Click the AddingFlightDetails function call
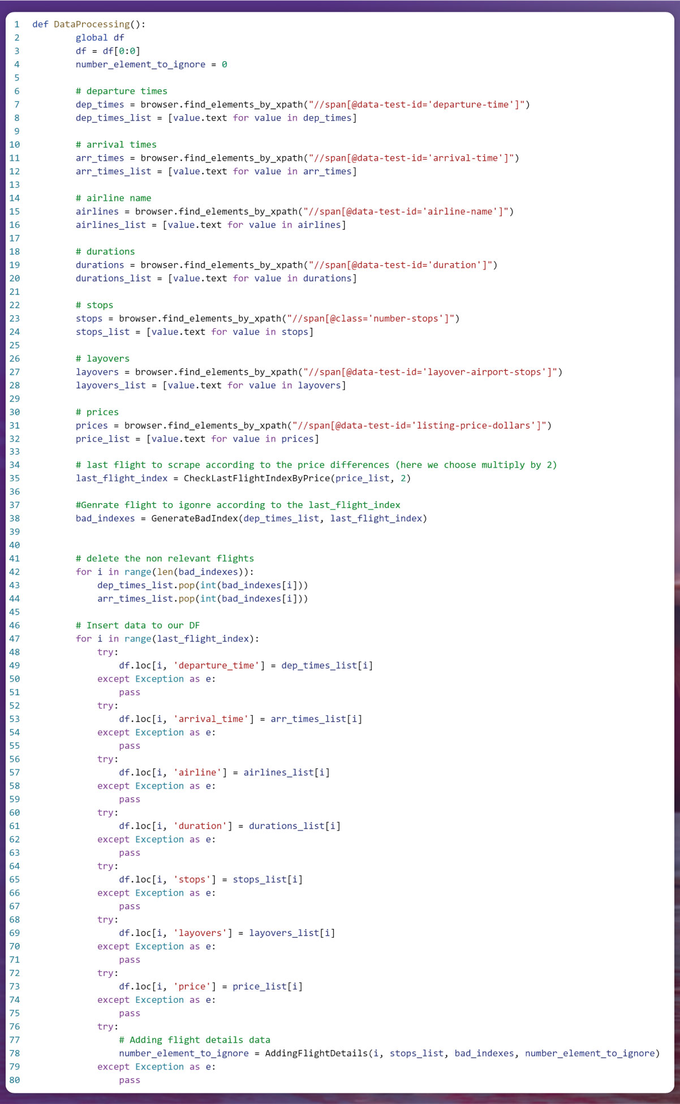This screenshot has width=680, height=1104. tap(462, 1054)
